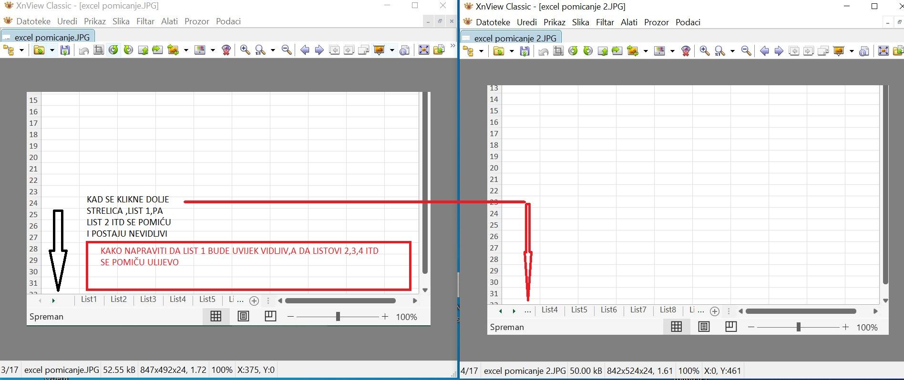Toggle fullscreen in excel pomicanje.JPG window
This screenshot has height=380, width=904.
(423, 50)
